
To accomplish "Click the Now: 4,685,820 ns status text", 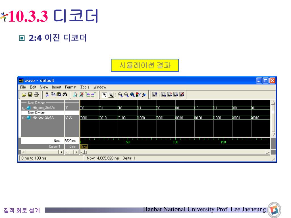I will pos(103,158).
